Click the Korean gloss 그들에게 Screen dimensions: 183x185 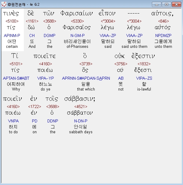coord(163,42)
